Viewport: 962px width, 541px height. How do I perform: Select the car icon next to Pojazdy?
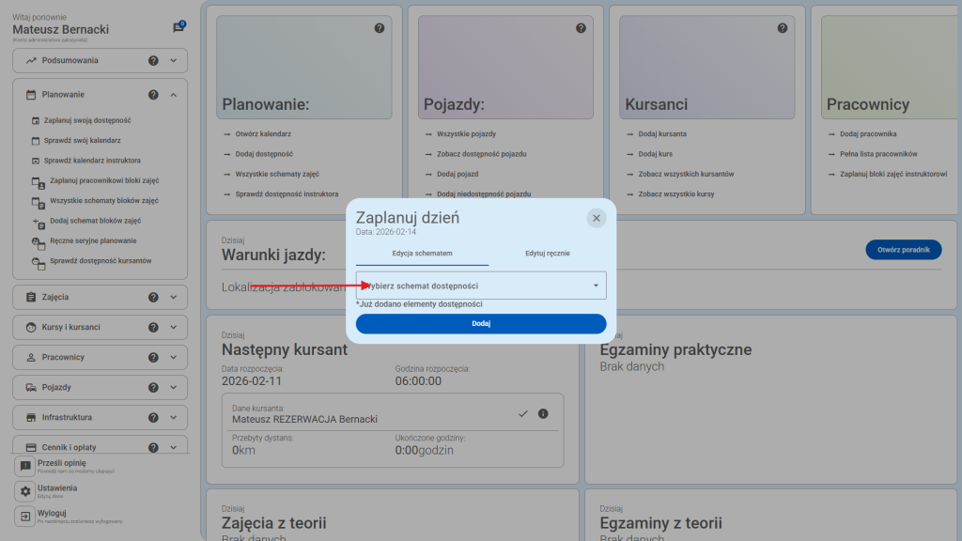coord(32,387)
